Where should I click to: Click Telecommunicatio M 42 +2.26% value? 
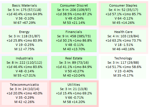24,102
